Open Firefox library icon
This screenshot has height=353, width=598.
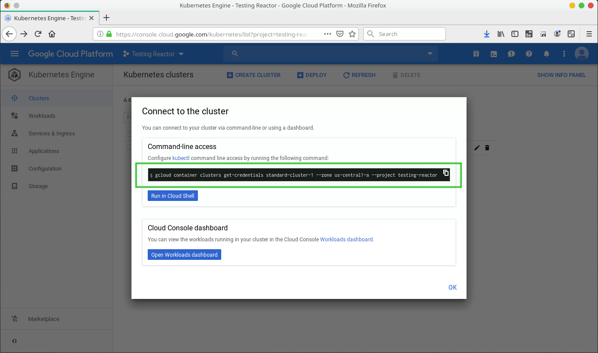(501, 34)
